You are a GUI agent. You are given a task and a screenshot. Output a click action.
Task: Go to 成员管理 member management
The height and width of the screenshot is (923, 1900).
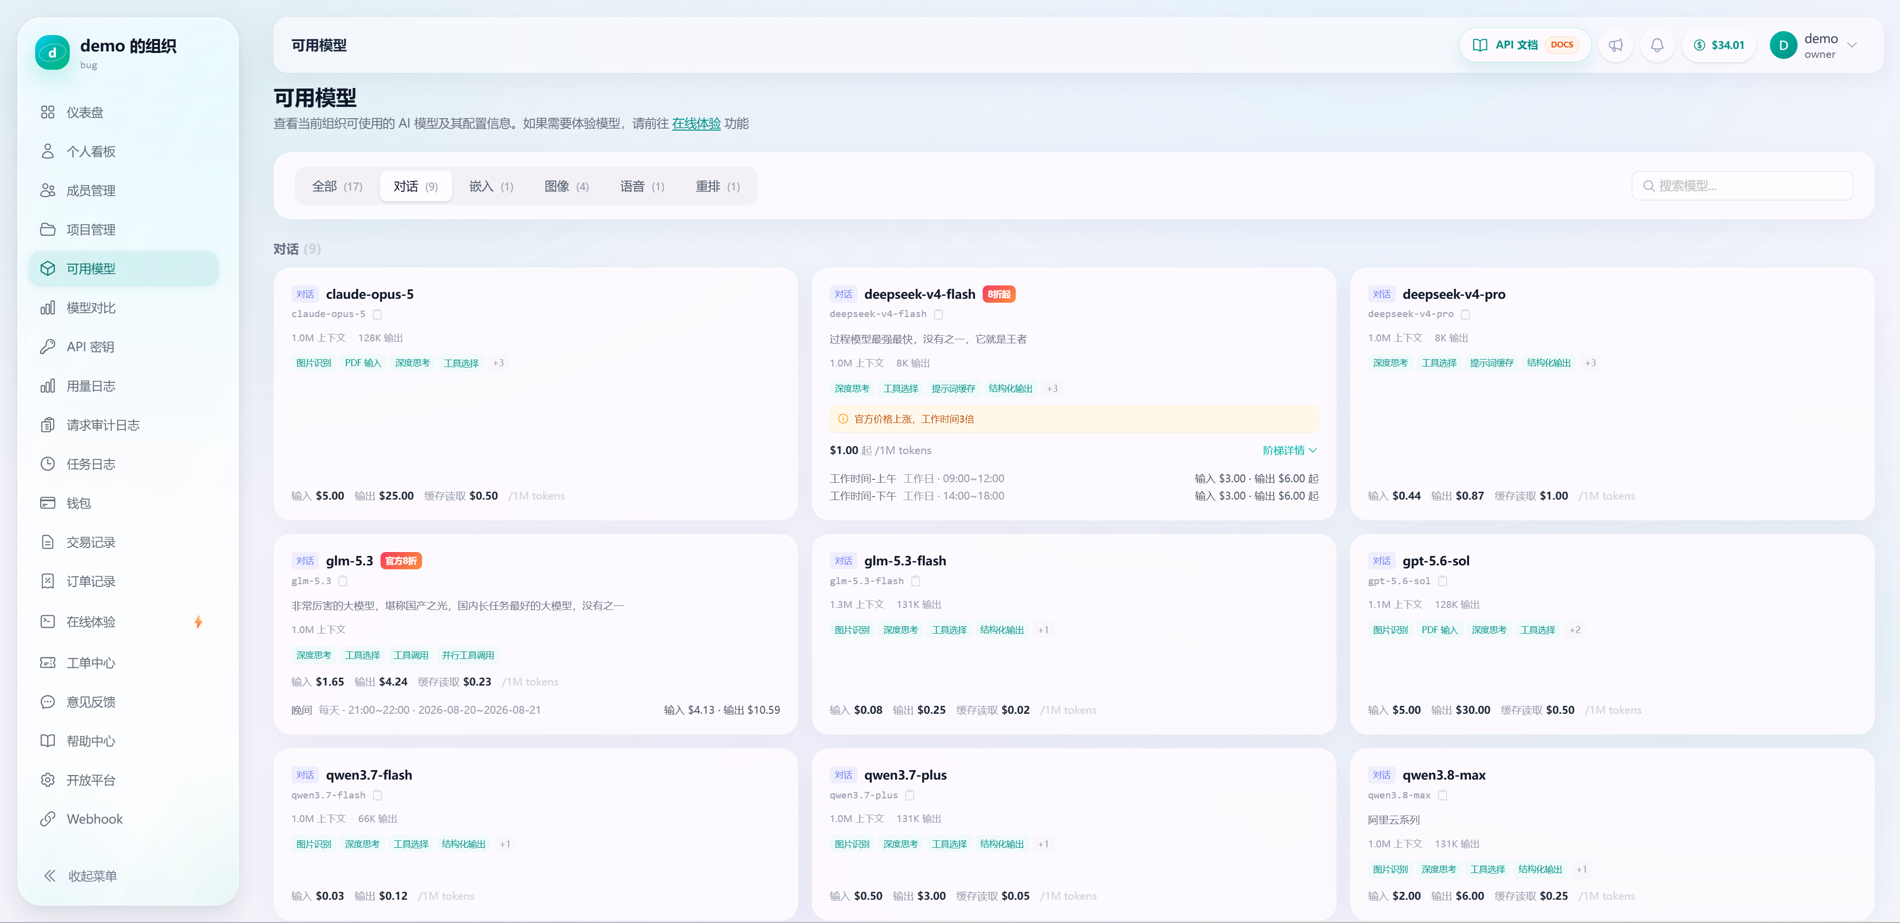point(124,190)
